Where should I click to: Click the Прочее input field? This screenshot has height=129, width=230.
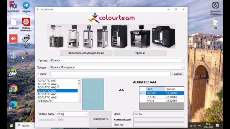click(159, 125)
